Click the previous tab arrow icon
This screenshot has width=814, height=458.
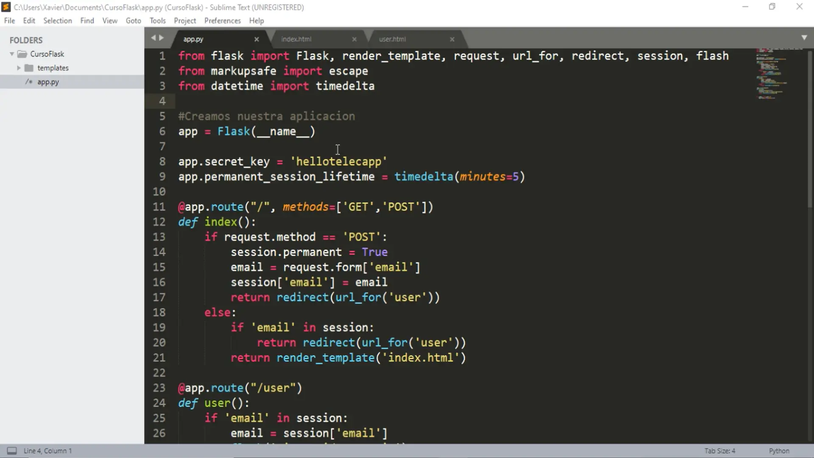click(153, 38)
